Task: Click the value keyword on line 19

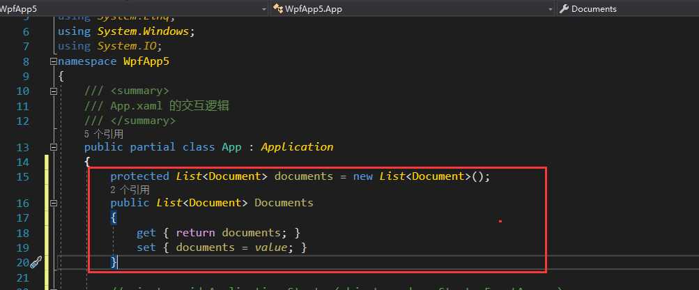Action: (x=270, y=247)
